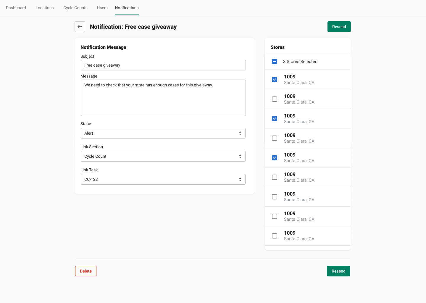Click the 'Link Section' field label
Viewport: 426px width, 303px height.
pyautogui.click(x=92, y=147)
